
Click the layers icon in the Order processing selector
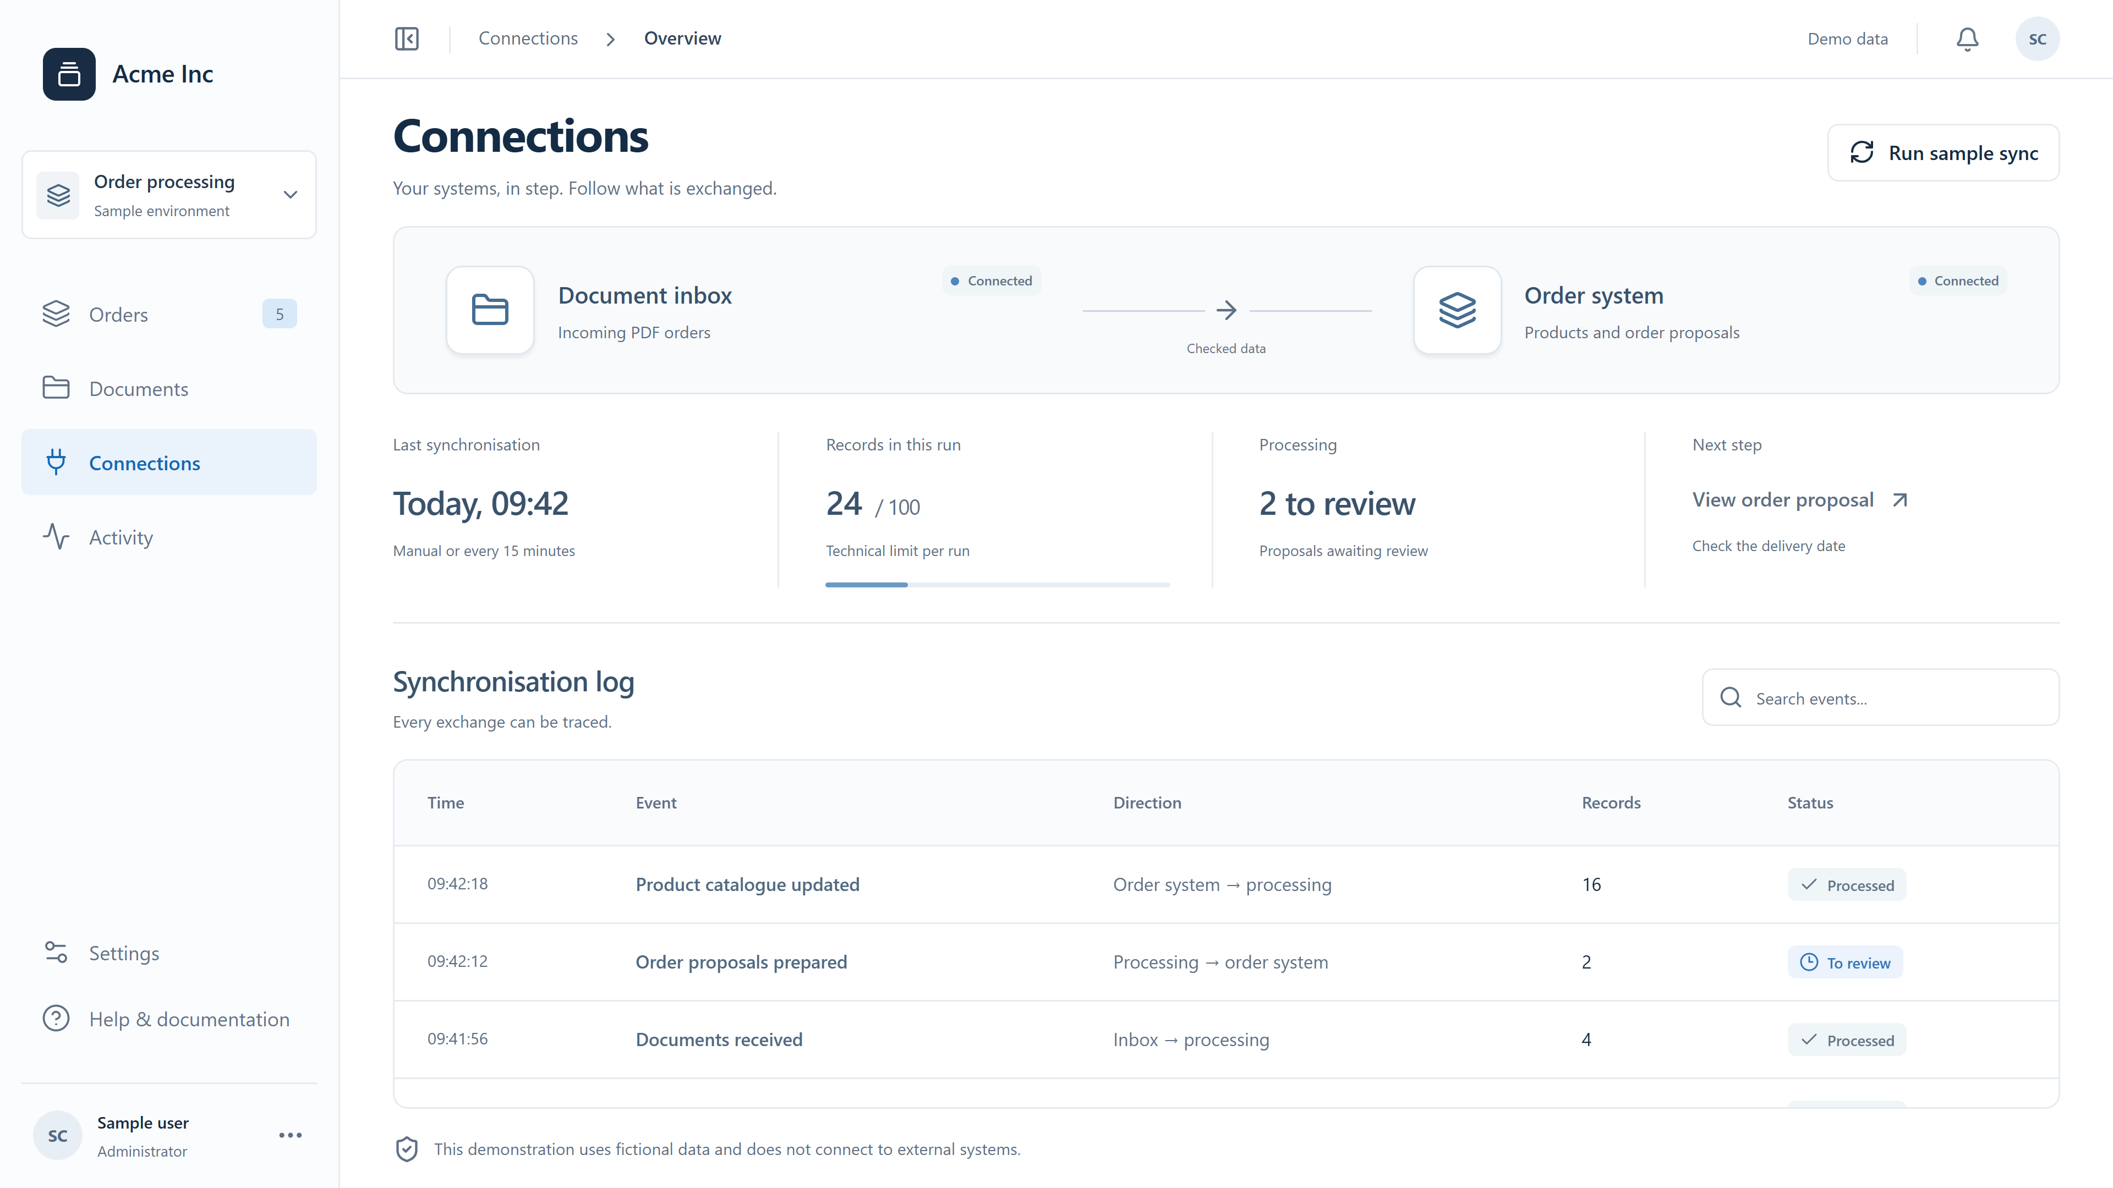58,195
